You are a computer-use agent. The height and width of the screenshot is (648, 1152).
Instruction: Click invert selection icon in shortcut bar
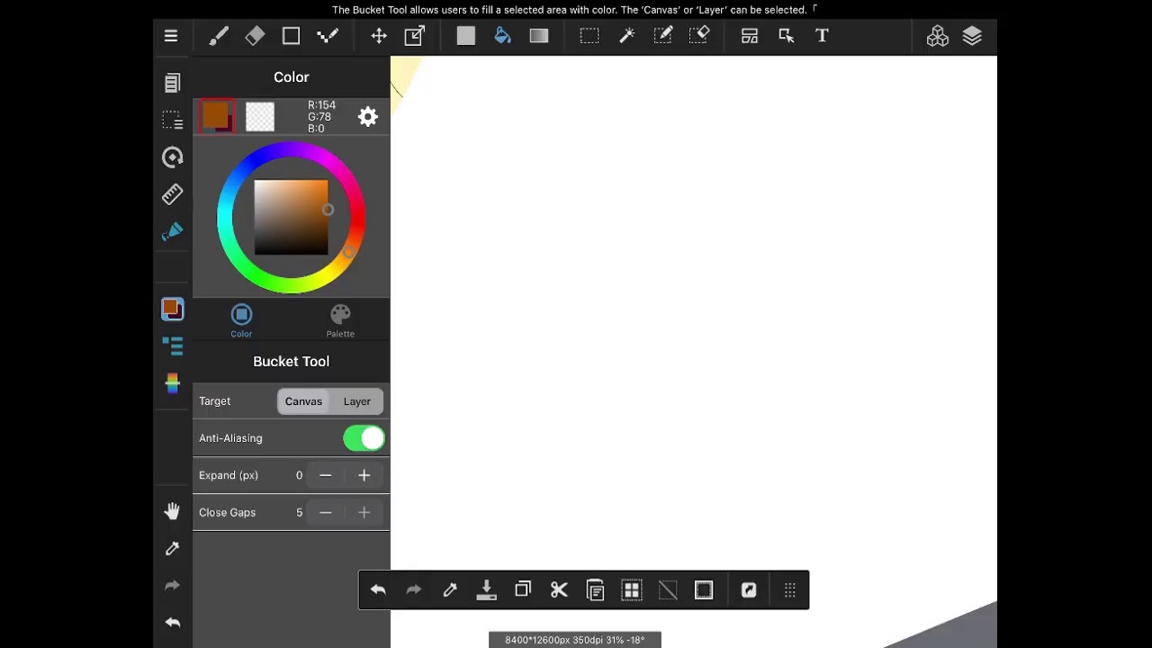point(704,590)
